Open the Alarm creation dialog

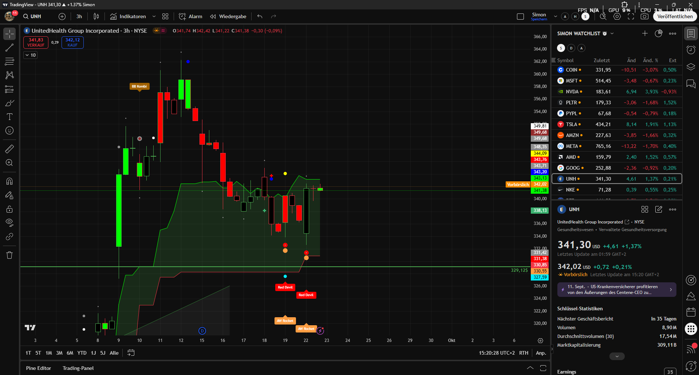pyautogui.click(x=191, y=16)
